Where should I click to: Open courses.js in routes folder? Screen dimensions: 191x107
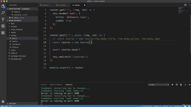pos(16,44)
